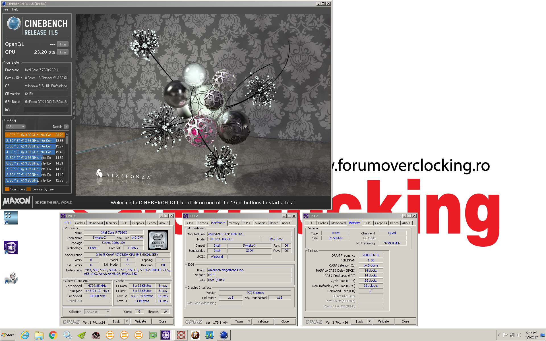This screenshot has height=341, width=546.
Task: Open the Super Pi taskbar icon
Action: (195, 335)
